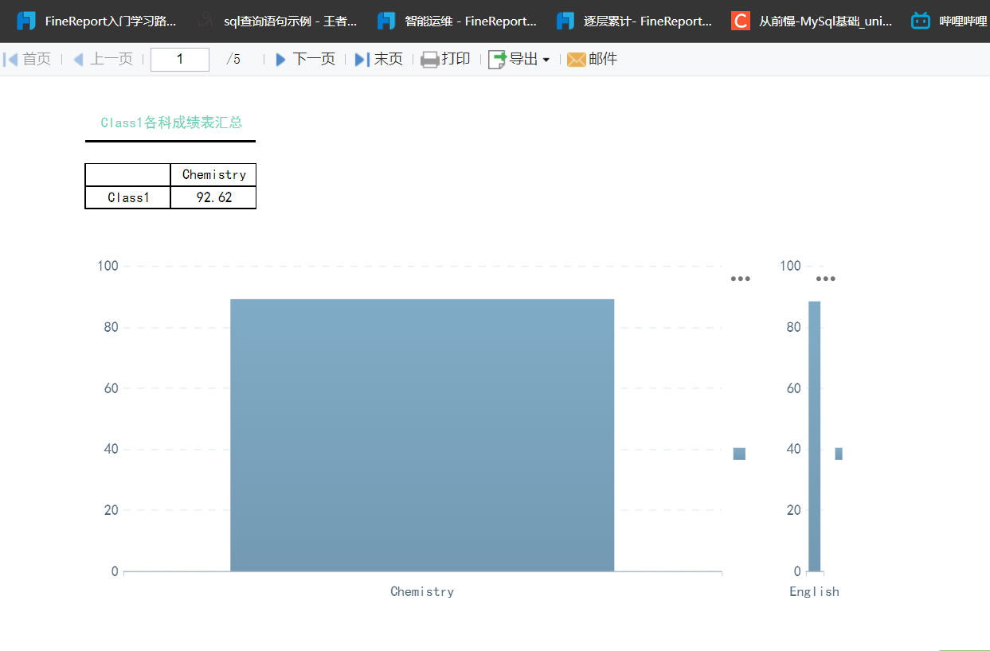
Task: Select the Class1各科成绩表汇总 title
Action: [171, 123]
